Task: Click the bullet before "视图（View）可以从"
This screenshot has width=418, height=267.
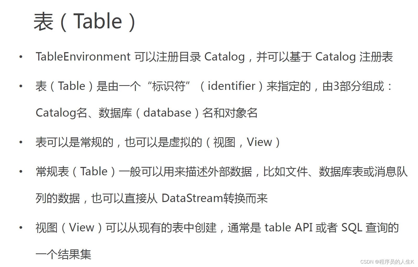Action: (x=21, y=227)
